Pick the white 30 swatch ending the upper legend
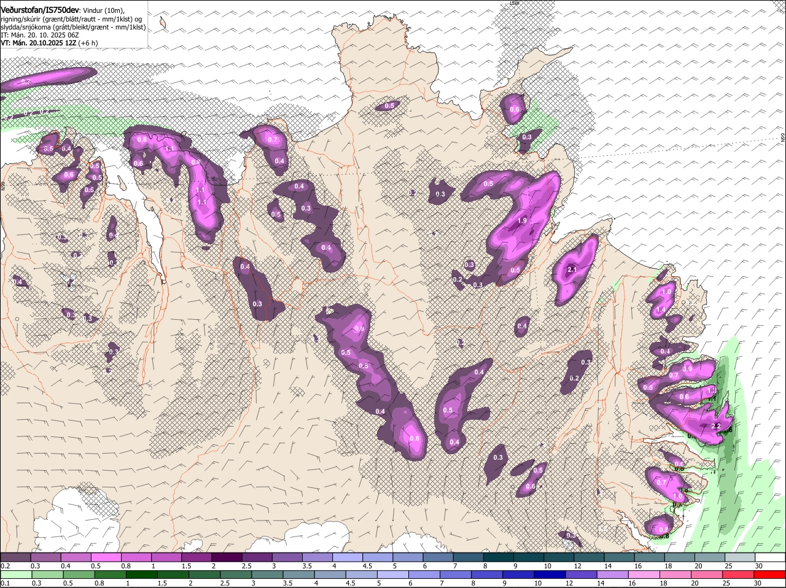 click(769, 557)
